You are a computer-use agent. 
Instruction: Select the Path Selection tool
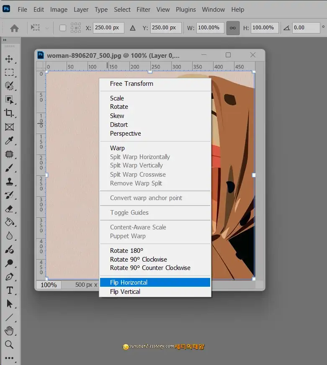coord(9,304)
